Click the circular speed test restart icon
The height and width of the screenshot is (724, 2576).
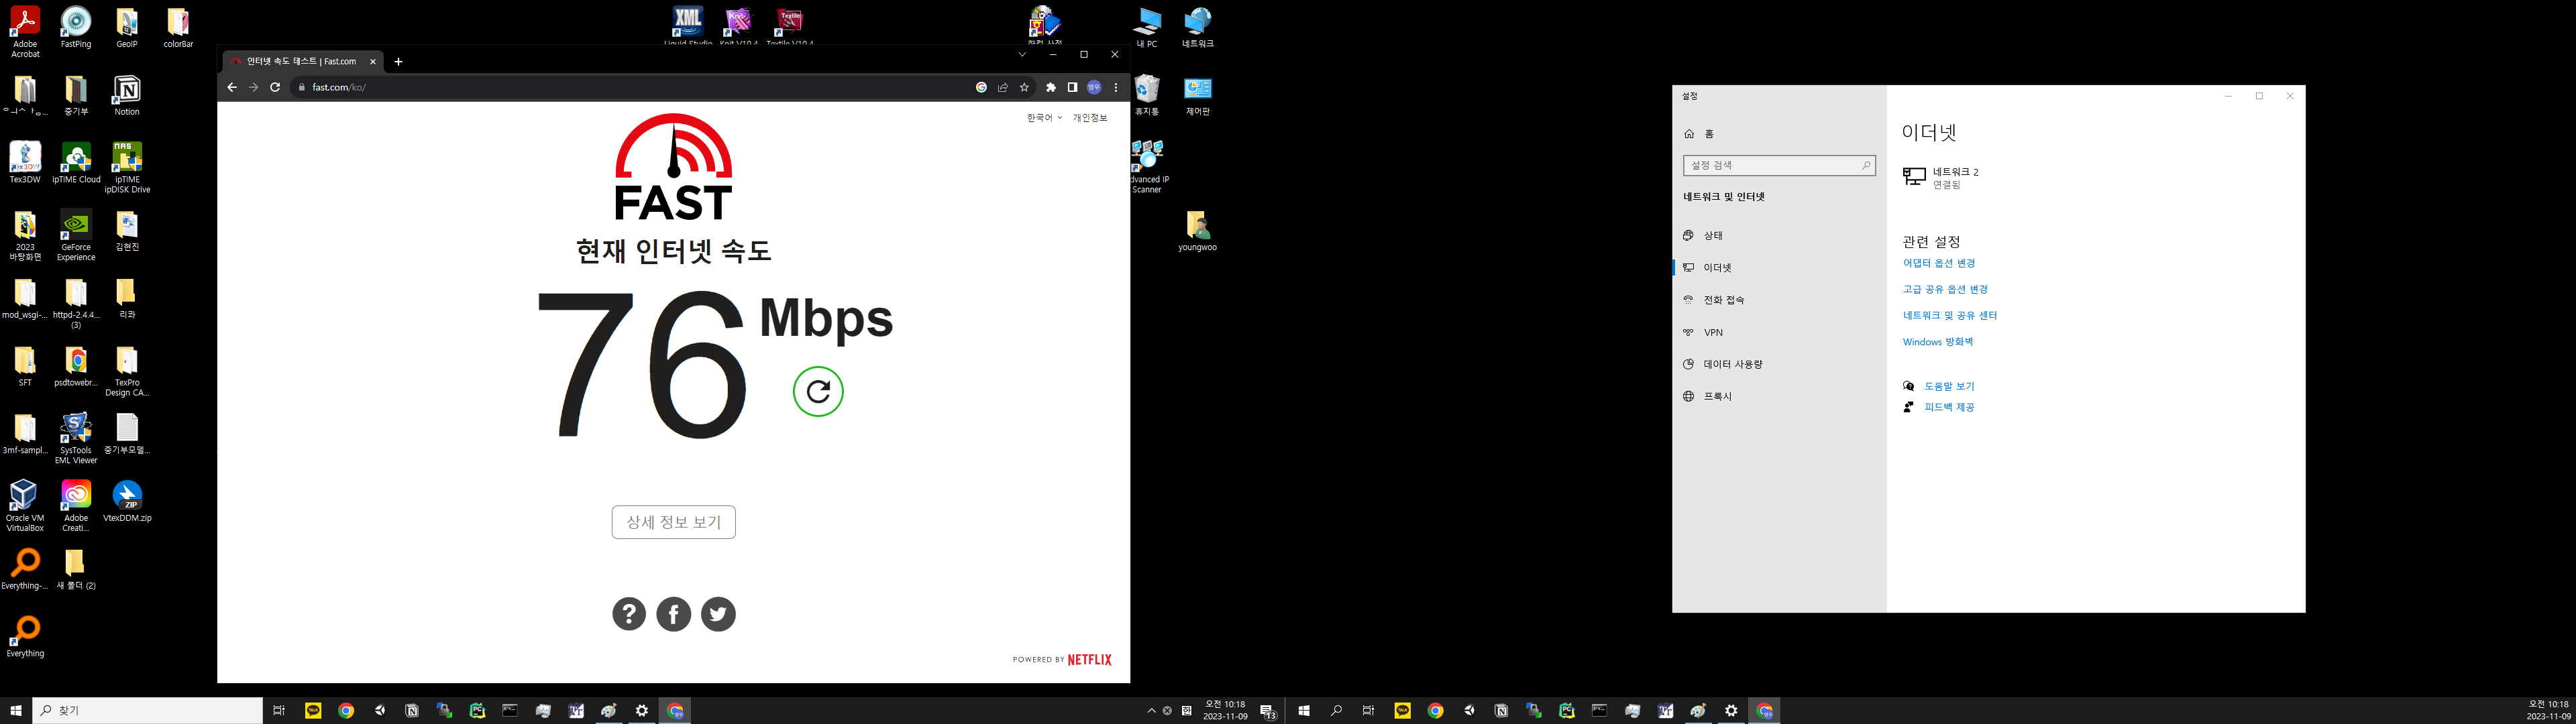[x=818, y=391]
